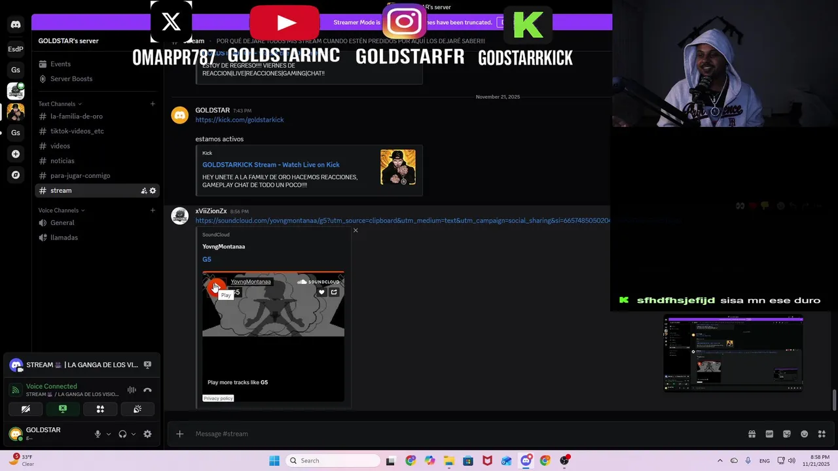This screenshot has width=838, height=471.
Task: Open Microsoft Store from taskbar
Action: click(468, 461)
